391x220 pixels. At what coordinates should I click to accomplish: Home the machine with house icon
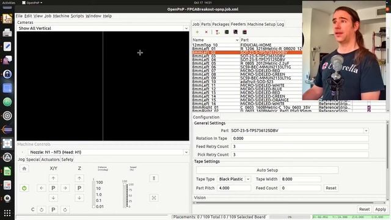point(24,169)
